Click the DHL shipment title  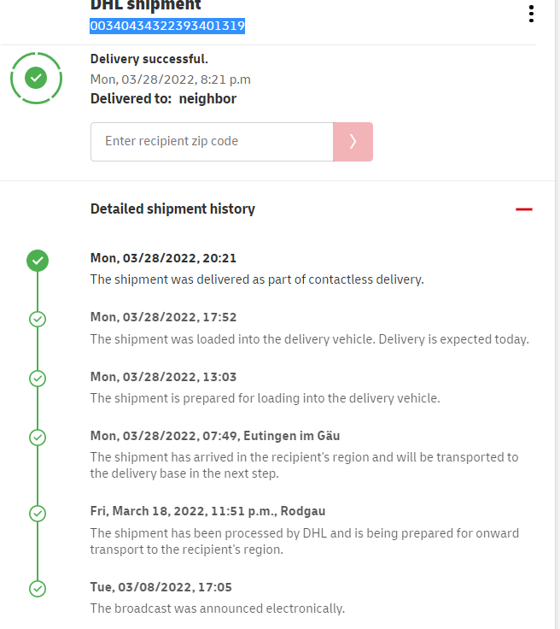pos(146,6)
